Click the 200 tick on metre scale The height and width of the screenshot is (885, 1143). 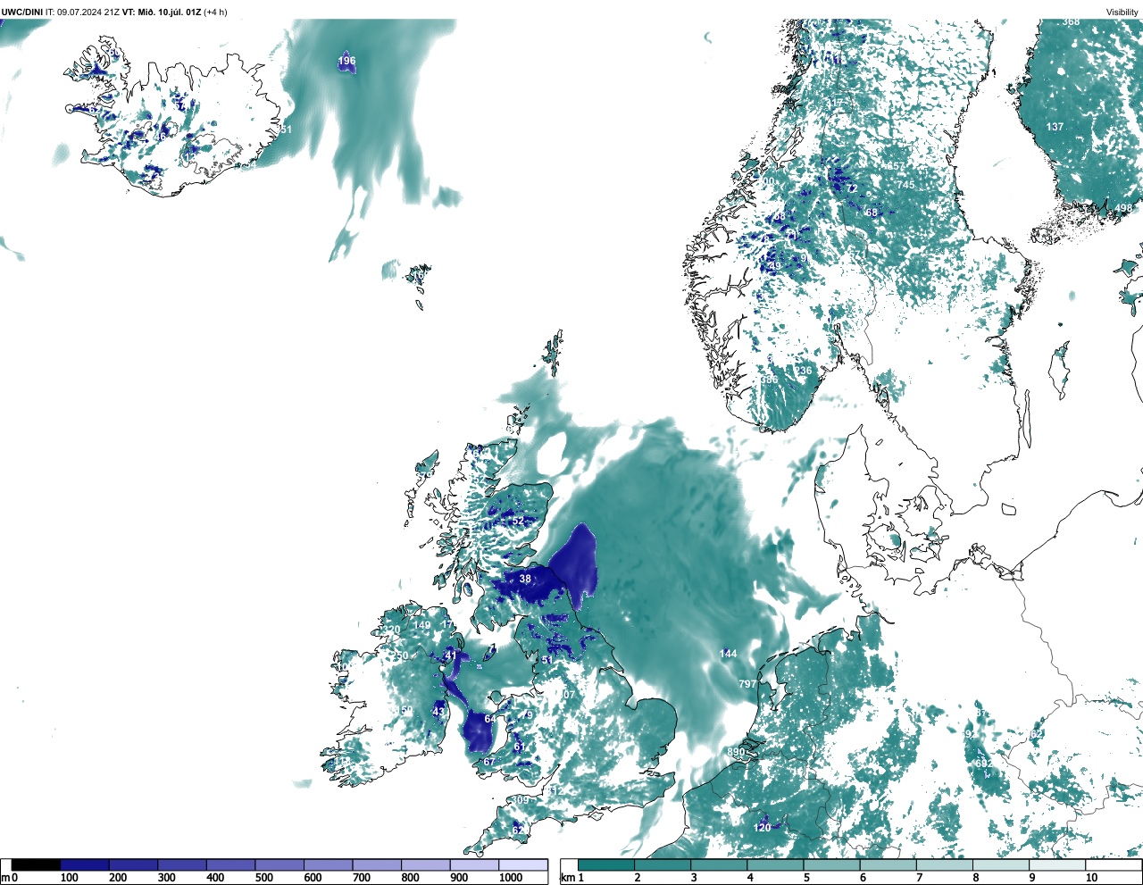click(x=118, y=878)
